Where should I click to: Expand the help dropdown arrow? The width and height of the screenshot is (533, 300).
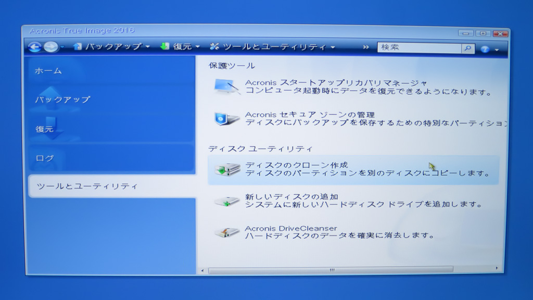click(497, 50)
